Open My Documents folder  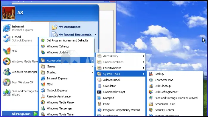(x=66, y=27)
